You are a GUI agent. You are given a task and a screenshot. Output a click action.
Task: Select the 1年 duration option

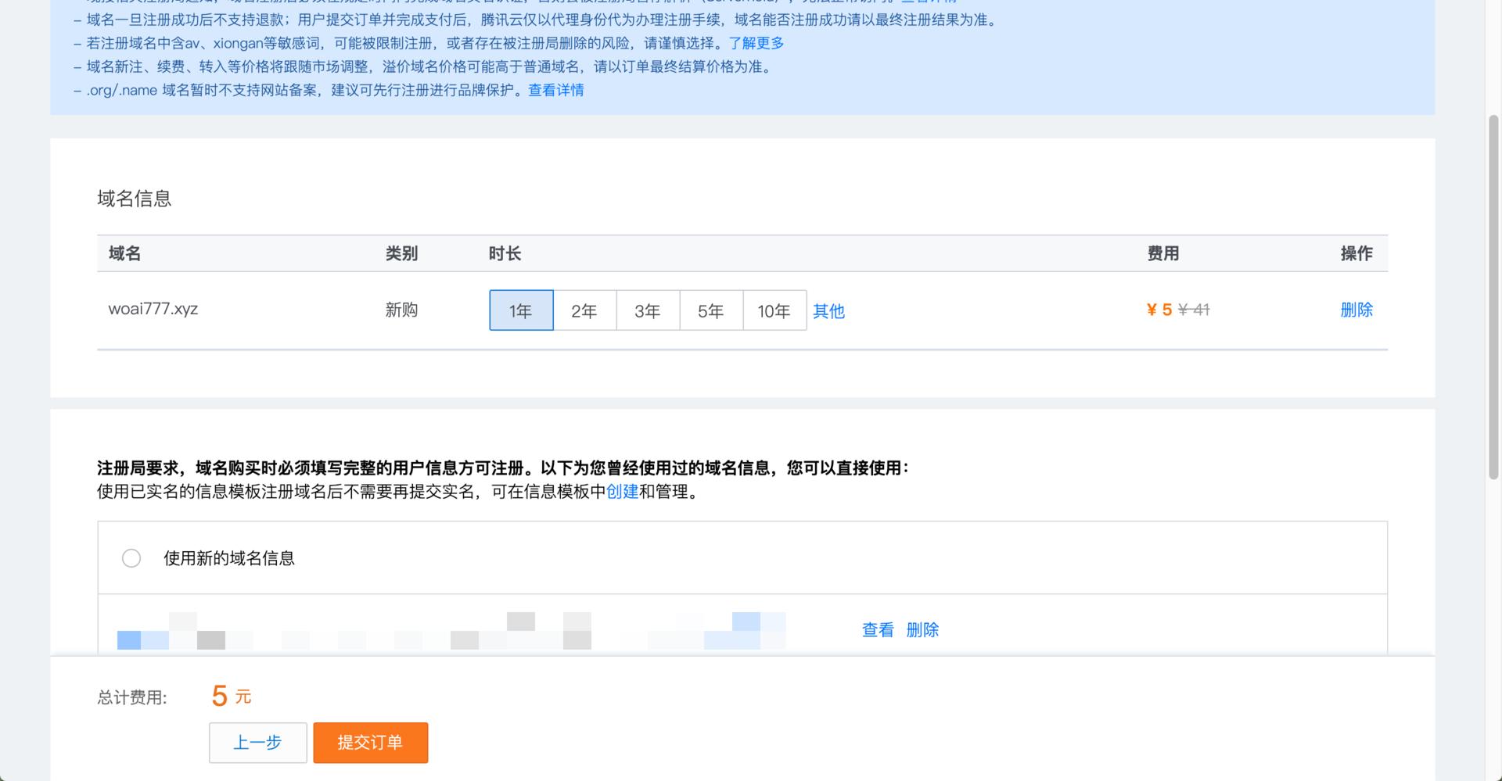(x=521, y=310)
